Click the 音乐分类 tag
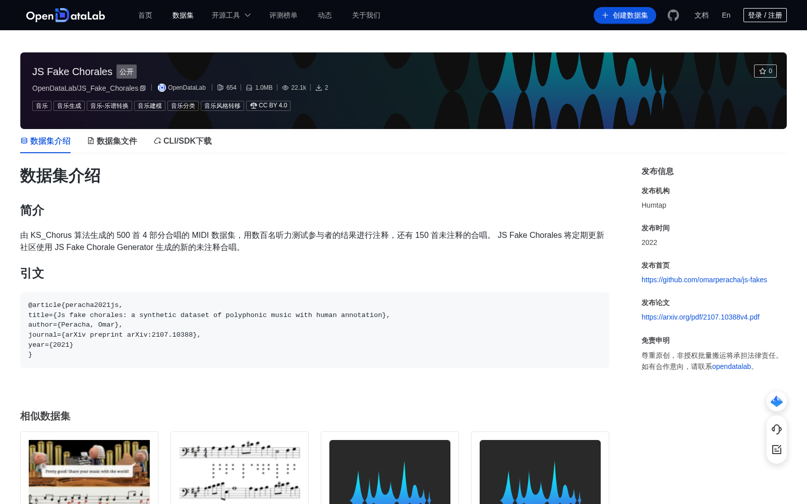 [x=183, y=106]
